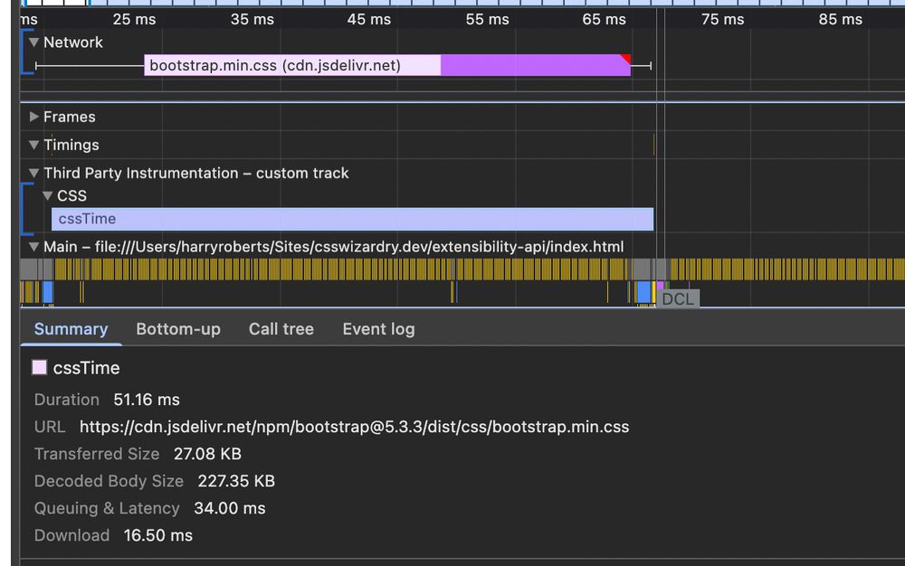Click the Frames track label

pyautogui.click(x=70, y=117)
